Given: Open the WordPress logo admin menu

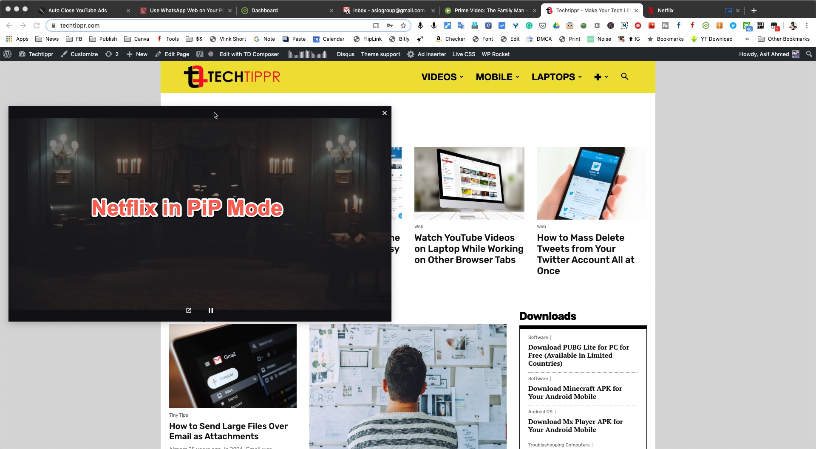Looking at the screenshot, I should (x=8, y=54).
